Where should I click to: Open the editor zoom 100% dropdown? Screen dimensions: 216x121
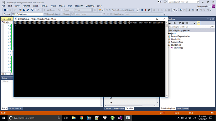pyautogui.click(x=6, y=74)
